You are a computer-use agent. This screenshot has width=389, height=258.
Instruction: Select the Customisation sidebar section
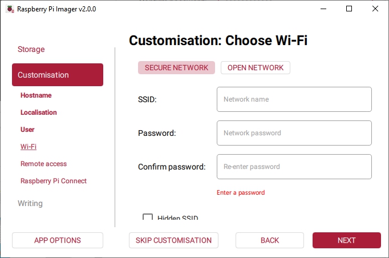[x=57, y=75]
